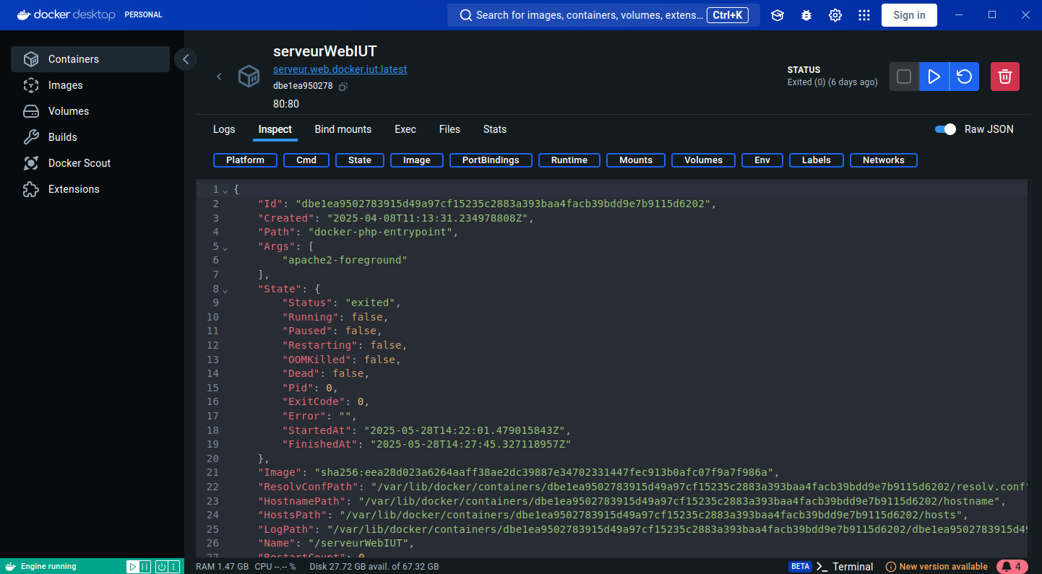
Task: Click the BETA badge near Terminal
Action: 800,567
